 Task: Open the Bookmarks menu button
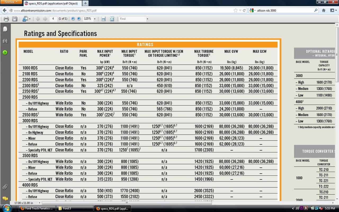coord(333,11)
